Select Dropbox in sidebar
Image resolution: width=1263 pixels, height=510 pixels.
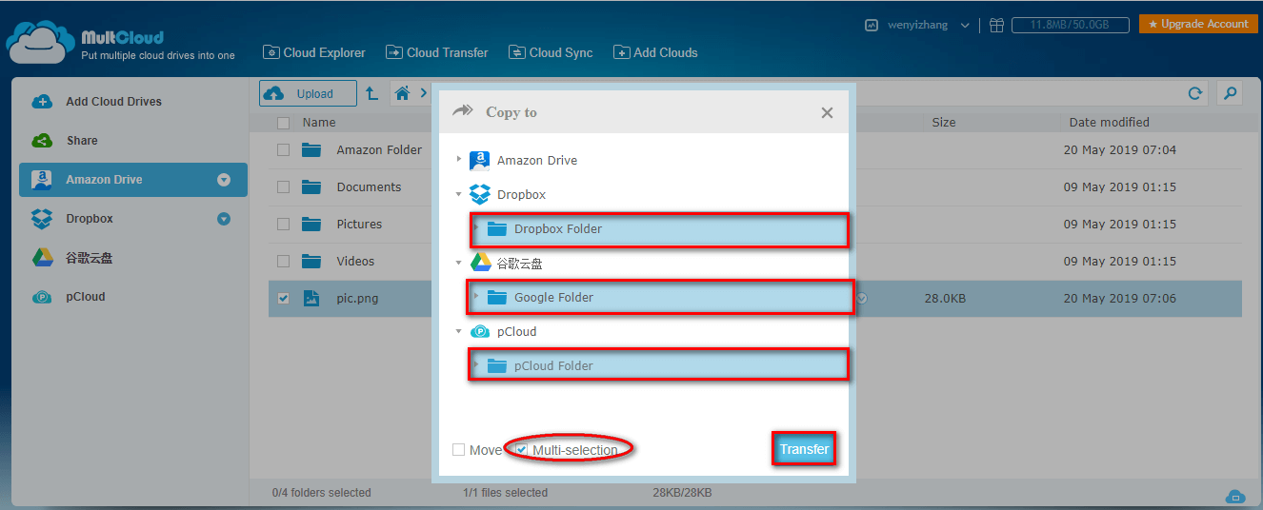pos(90,218)
